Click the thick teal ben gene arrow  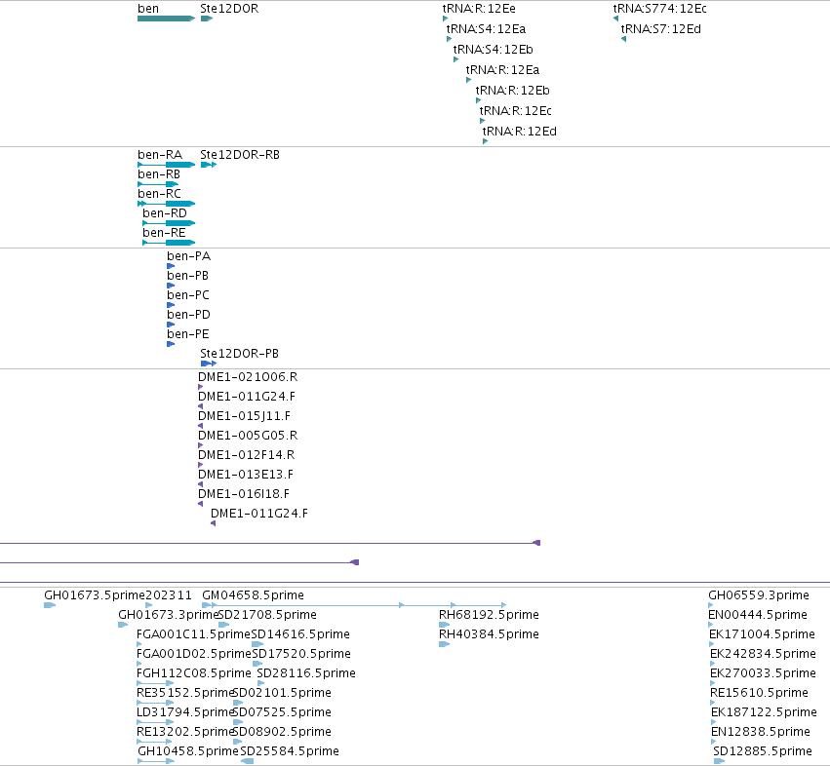click(166, 19)
